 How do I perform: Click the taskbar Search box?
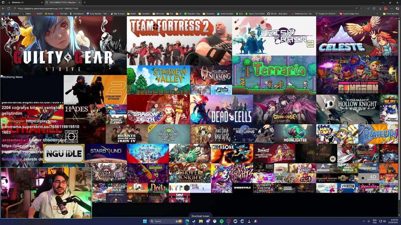[x=166, y=221]
